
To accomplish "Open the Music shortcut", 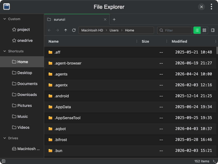I will pyautogui.click(x=22, y=116).
